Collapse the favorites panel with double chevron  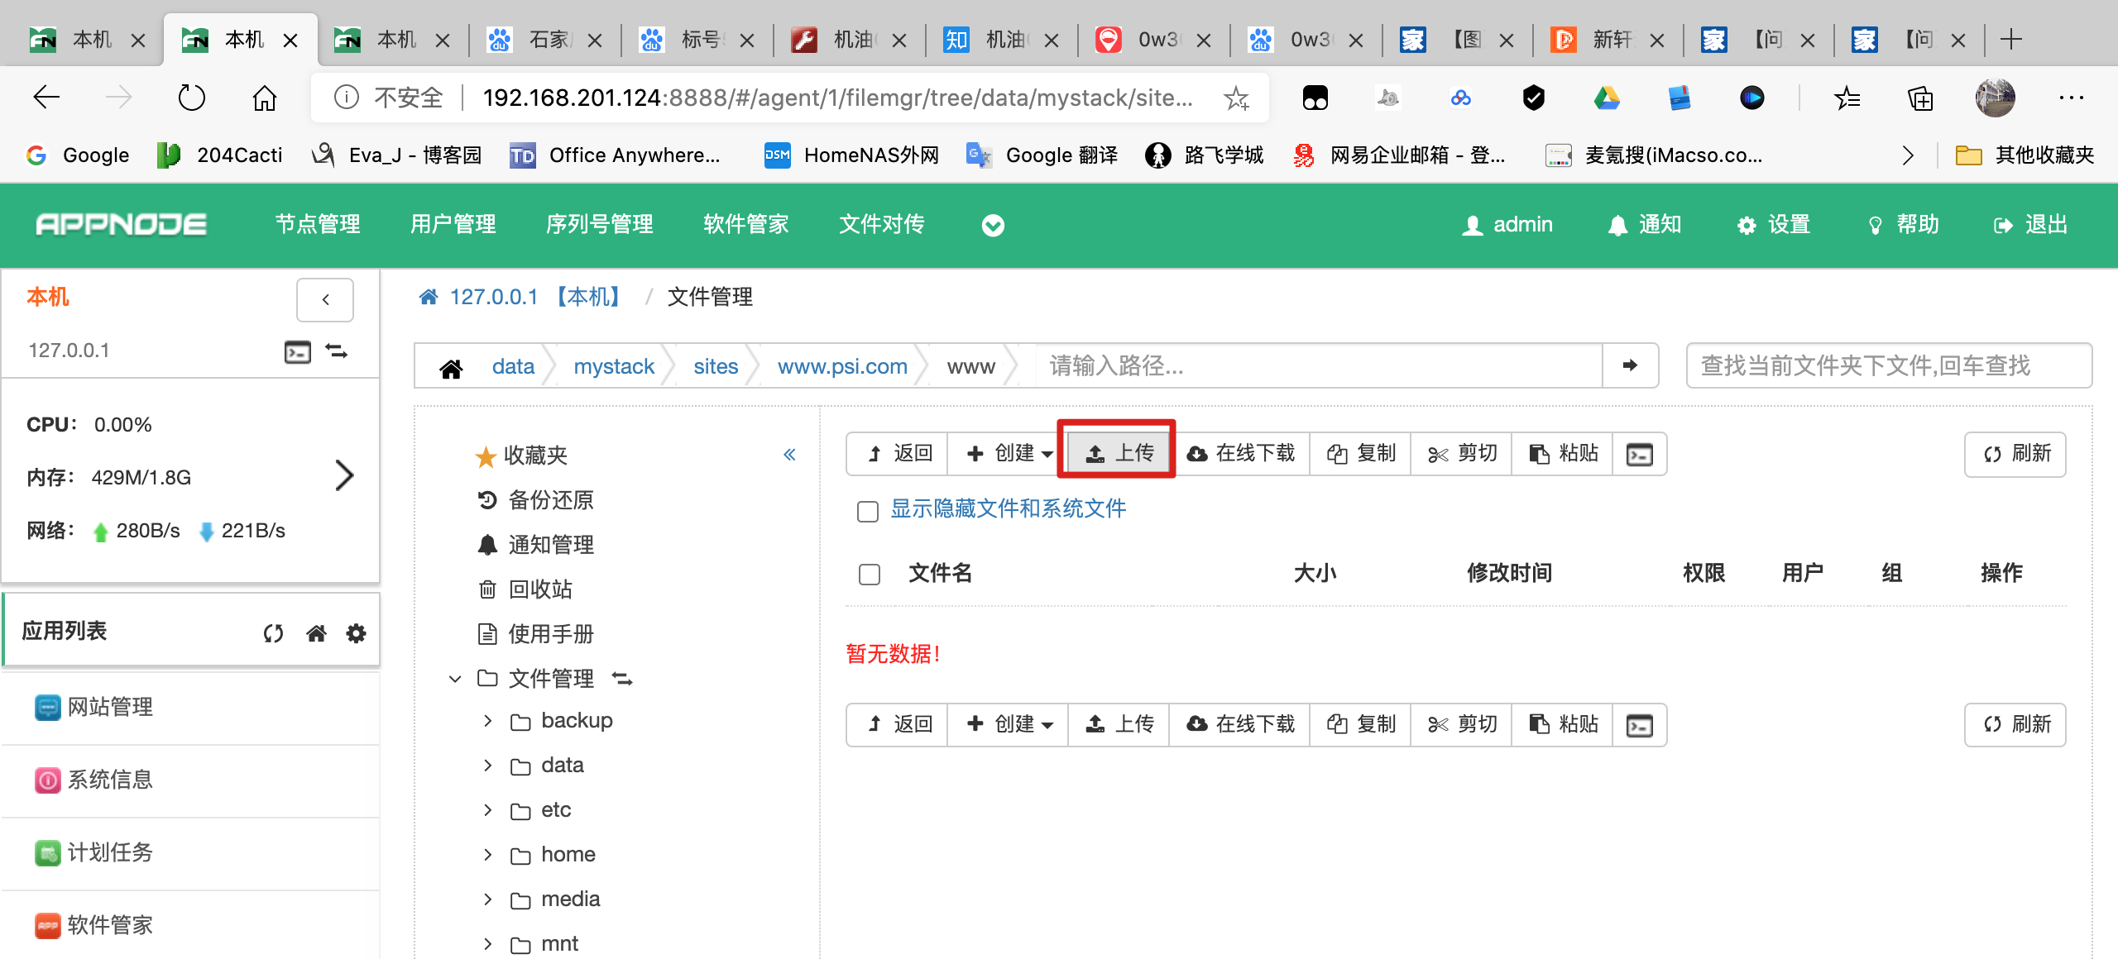tap(789, 454)
